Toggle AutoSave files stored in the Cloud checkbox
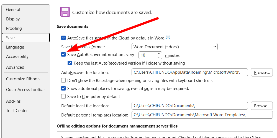The height and width of the screenshot is (138, 277). 63,38
